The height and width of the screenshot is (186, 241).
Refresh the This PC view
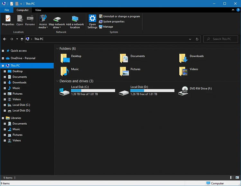tap(197, 39)
